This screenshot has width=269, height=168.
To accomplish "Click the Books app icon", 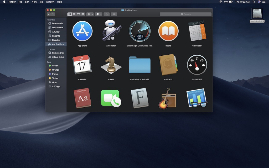I will click(x=168, y=31).
